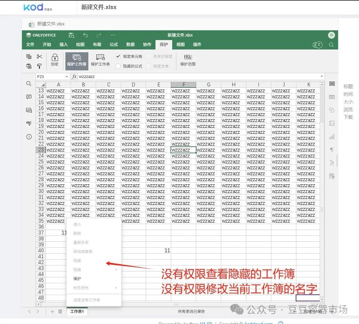Choose 选定全部工作表 in the context menu
The image size is (359, 324).
click(94, 300)
